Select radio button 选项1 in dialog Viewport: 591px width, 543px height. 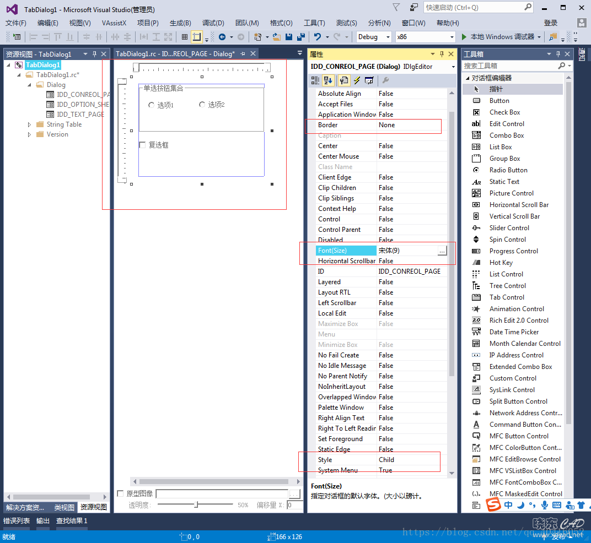click(x=151, y=105)
